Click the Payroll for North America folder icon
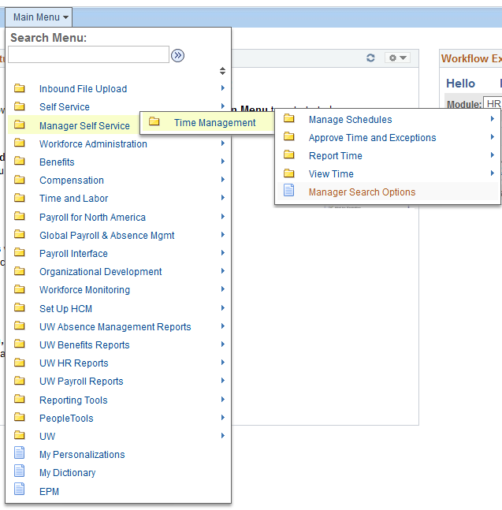 pos(20,216)
